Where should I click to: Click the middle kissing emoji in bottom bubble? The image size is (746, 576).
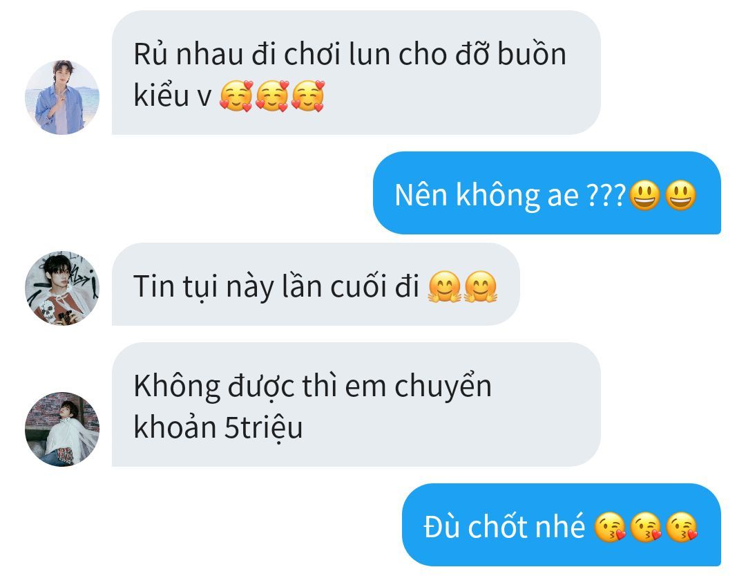click(646, 528)
